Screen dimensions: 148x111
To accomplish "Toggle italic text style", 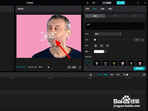I will (107, 46).
